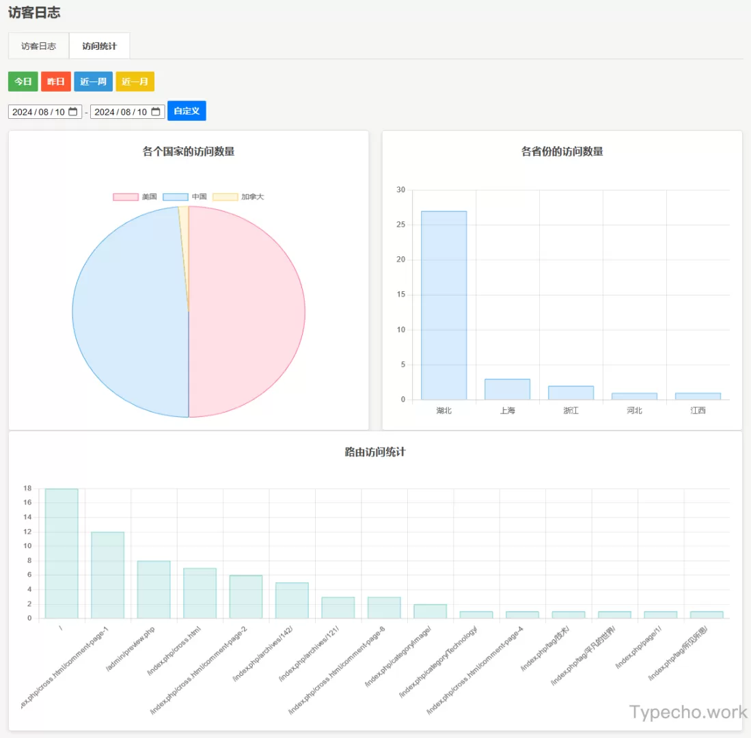Open the end date calendar picker icon
The height and width of the screenshot is (738, 751).
point(156,112)
